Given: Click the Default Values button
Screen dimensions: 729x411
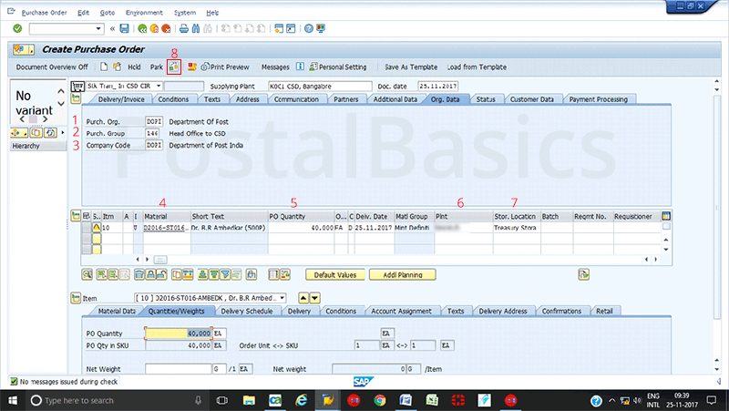Looking at the screenshot, I should 335,274.
